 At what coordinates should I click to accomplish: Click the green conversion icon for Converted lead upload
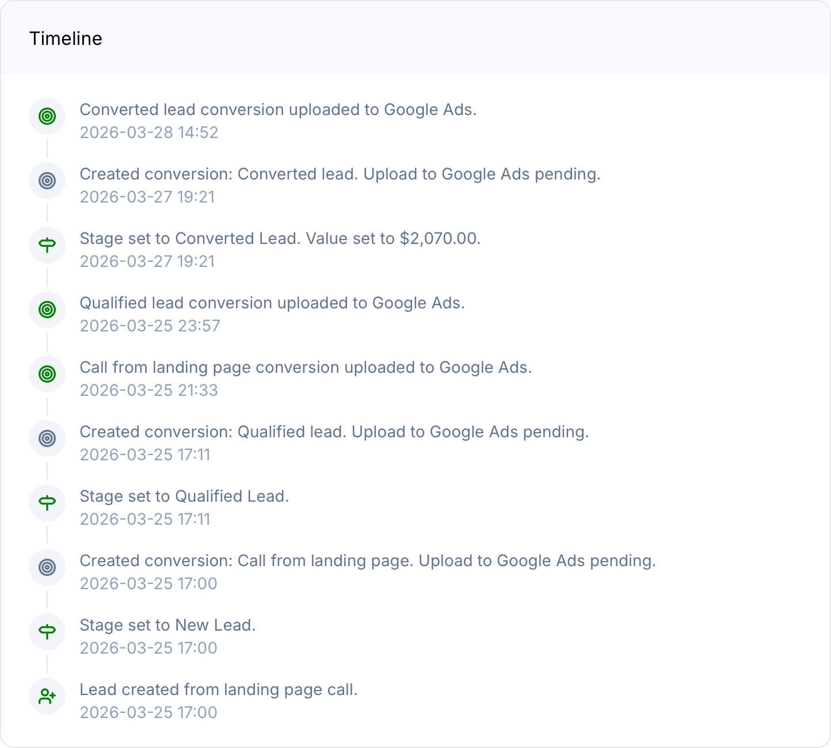(47, 116)
